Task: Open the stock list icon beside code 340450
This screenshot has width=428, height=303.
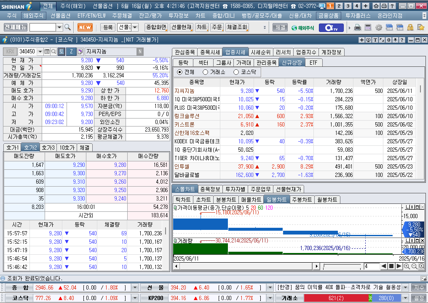Action: tap(47, 51)
